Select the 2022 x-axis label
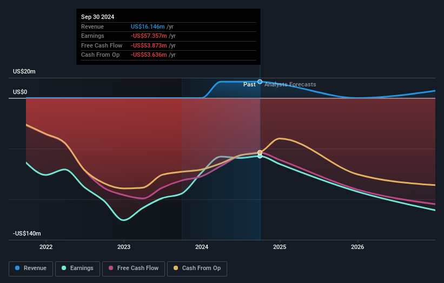This screenshot has height=283, width=444. [46, 247]
